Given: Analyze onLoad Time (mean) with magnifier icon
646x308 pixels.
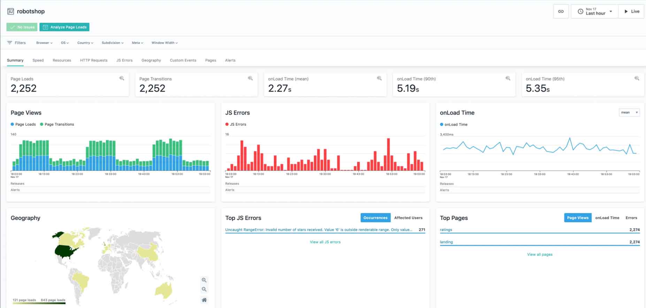Looking at the screenshot, I should 379,78.
